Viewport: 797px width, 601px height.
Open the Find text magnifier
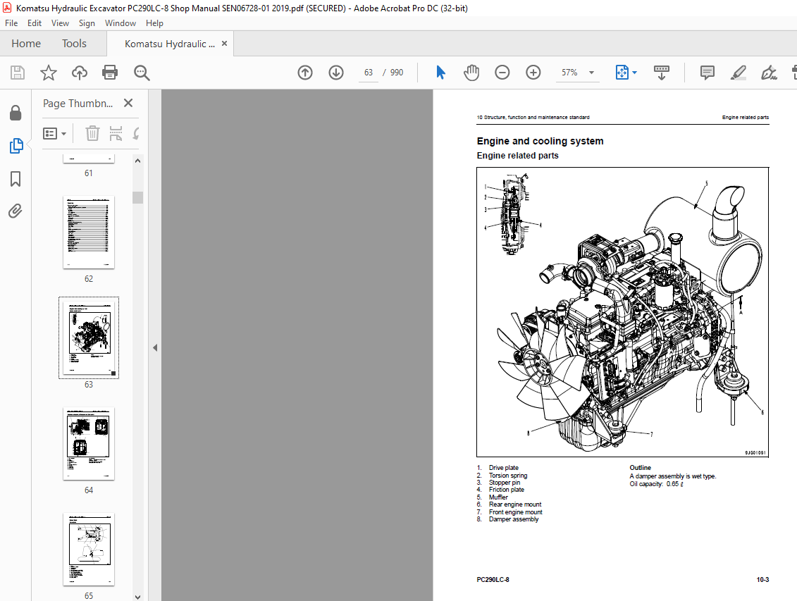click(142, 73)
